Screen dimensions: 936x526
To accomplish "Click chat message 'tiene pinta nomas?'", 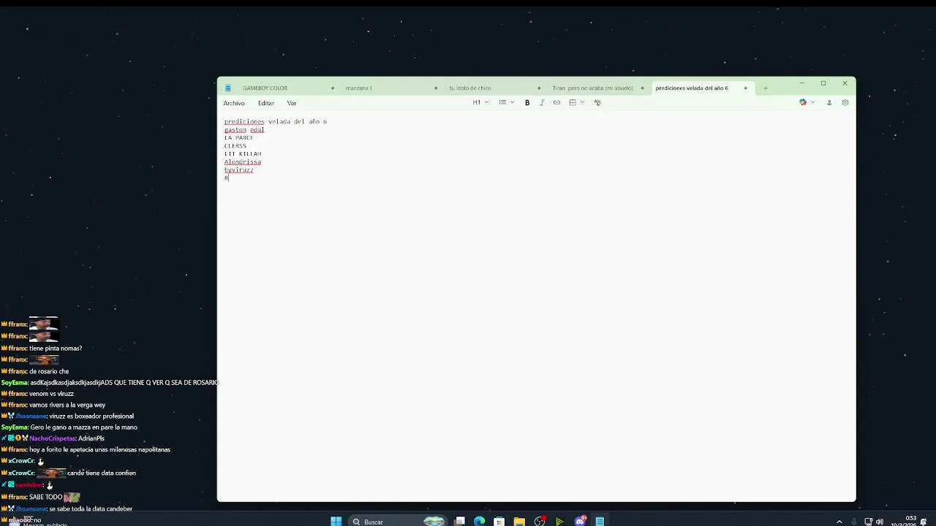I will (x=56, y=348).
